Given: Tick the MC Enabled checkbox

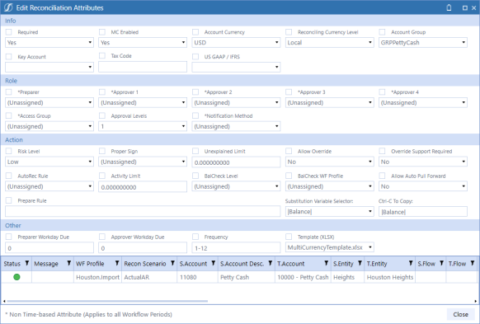Looking at the screenshot, I should tap(102, 32).
